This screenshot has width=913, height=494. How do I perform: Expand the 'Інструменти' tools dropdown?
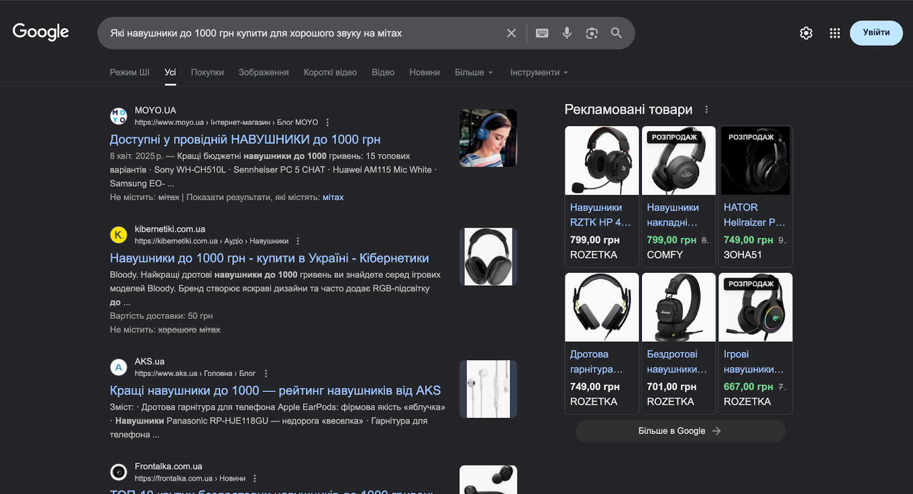pos(539,72)
